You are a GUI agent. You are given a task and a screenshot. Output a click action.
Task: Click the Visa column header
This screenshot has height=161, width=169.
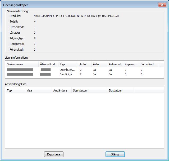[x=38, y=90]
